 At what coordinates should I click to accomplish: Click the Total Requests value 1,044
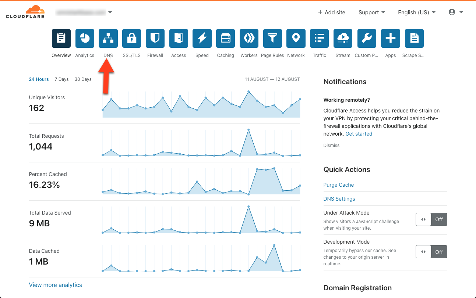(41, 147)
